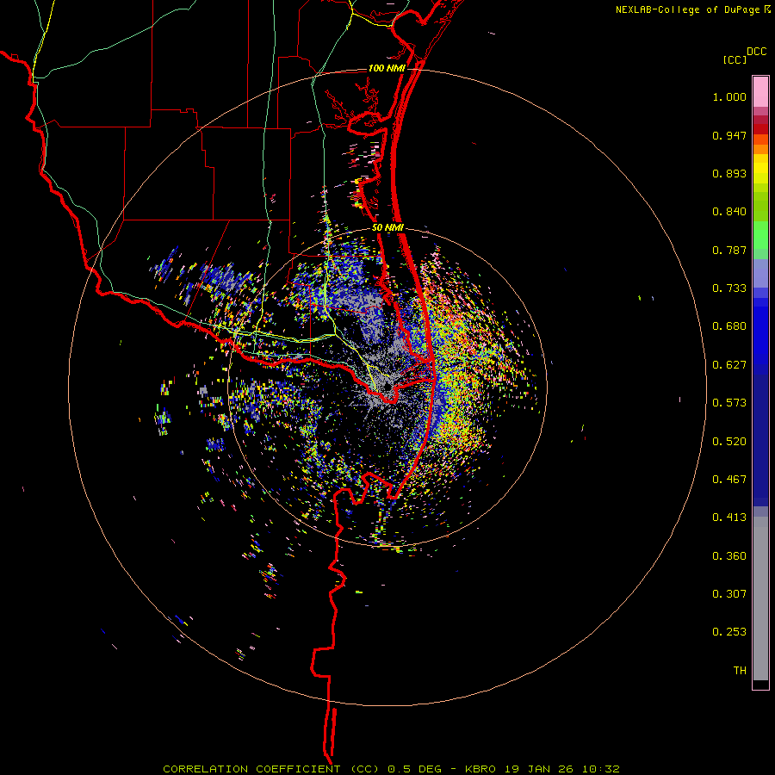Click the TH threshold label on the scale

[740, 671]
